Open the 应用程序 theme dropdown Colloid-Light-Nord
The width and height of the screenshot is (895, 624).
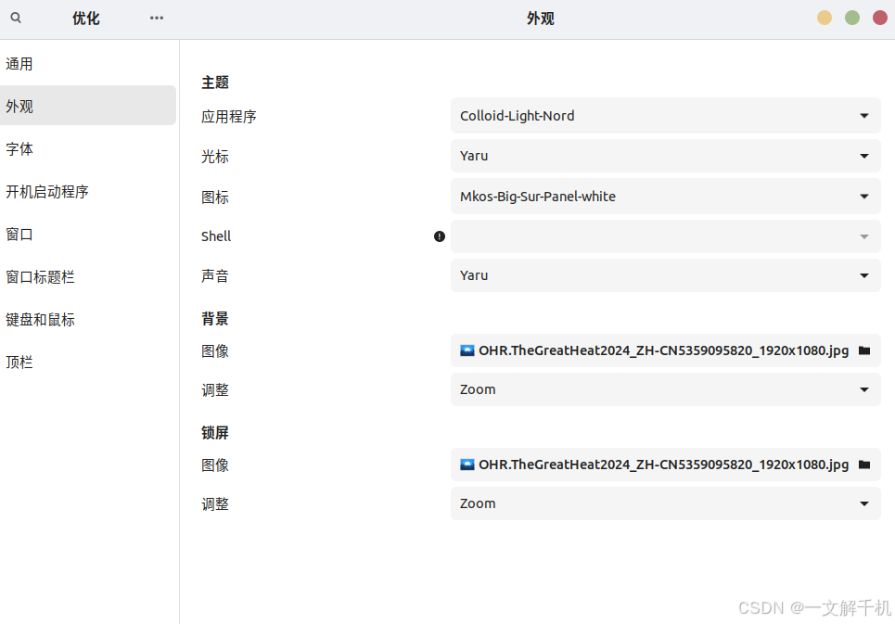pyautogui.click(x=665, y=116)
